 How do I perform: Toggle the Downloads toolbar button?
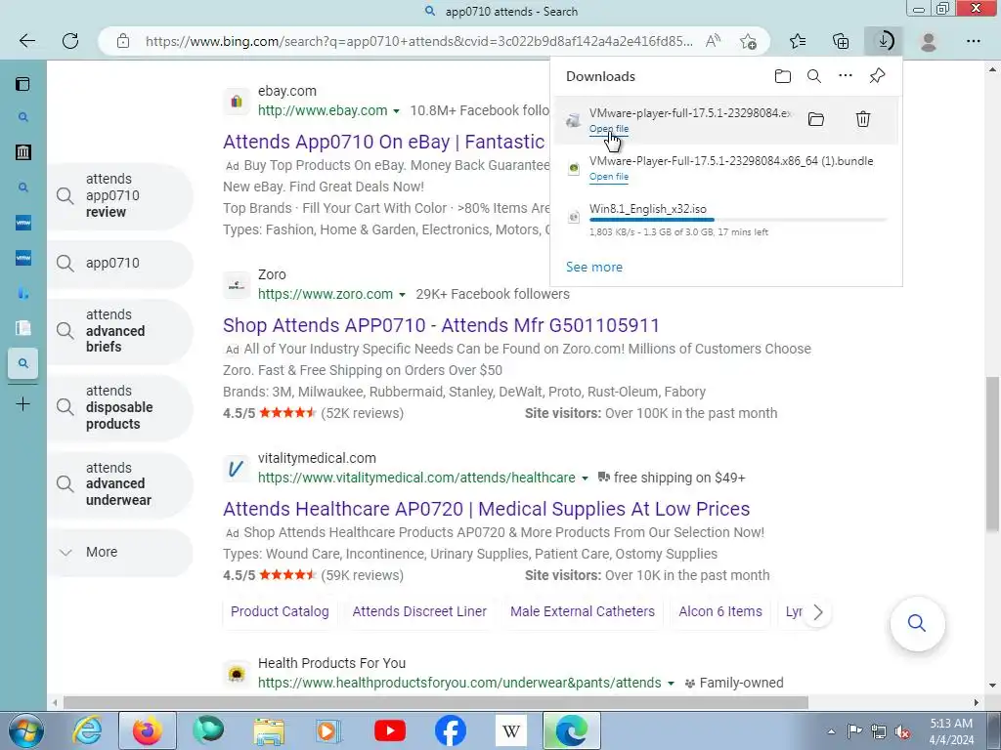click(x=884, y=41)
